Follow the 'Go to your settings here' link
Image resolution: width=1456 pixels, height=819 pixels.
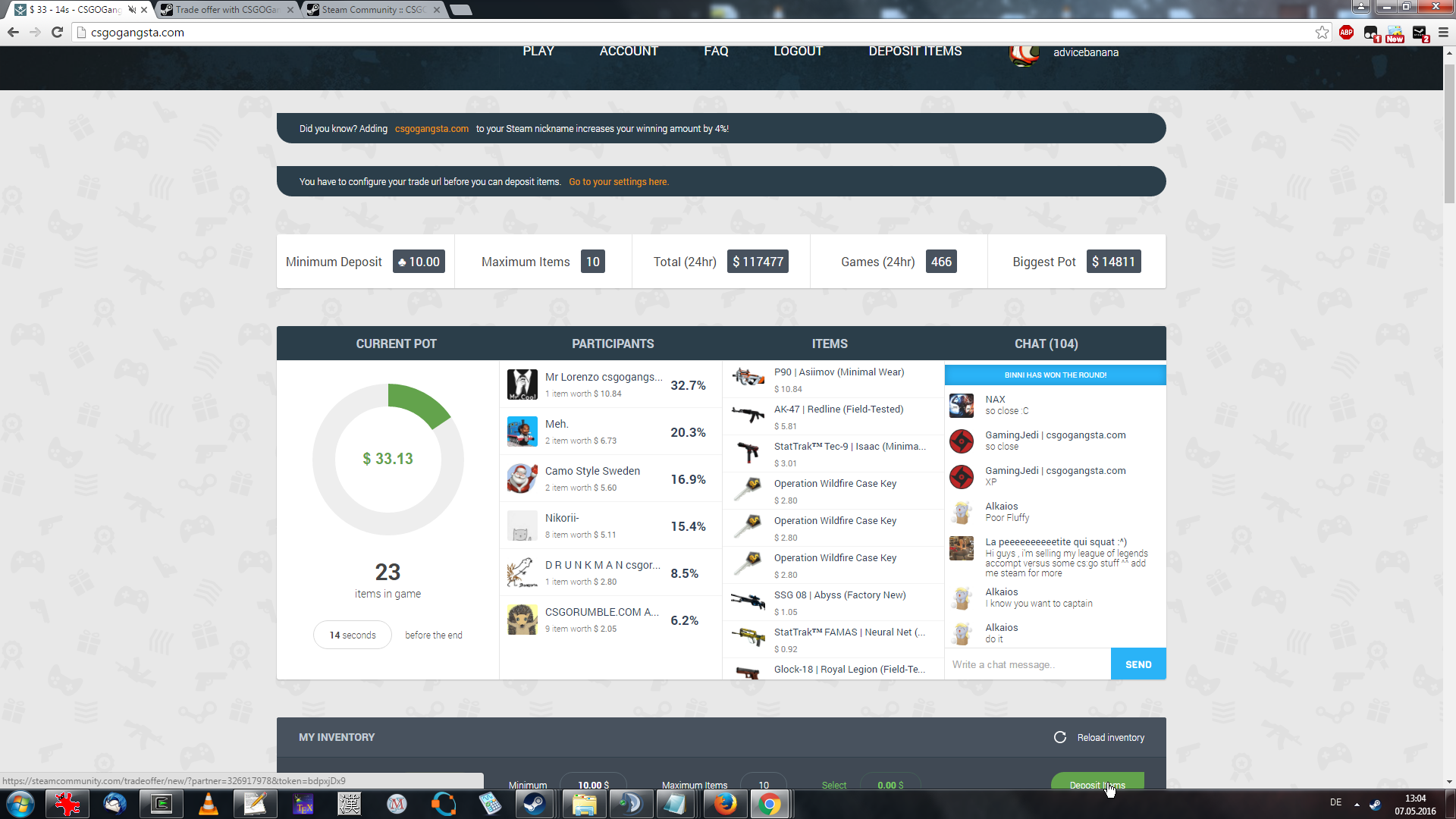(618, 182)
